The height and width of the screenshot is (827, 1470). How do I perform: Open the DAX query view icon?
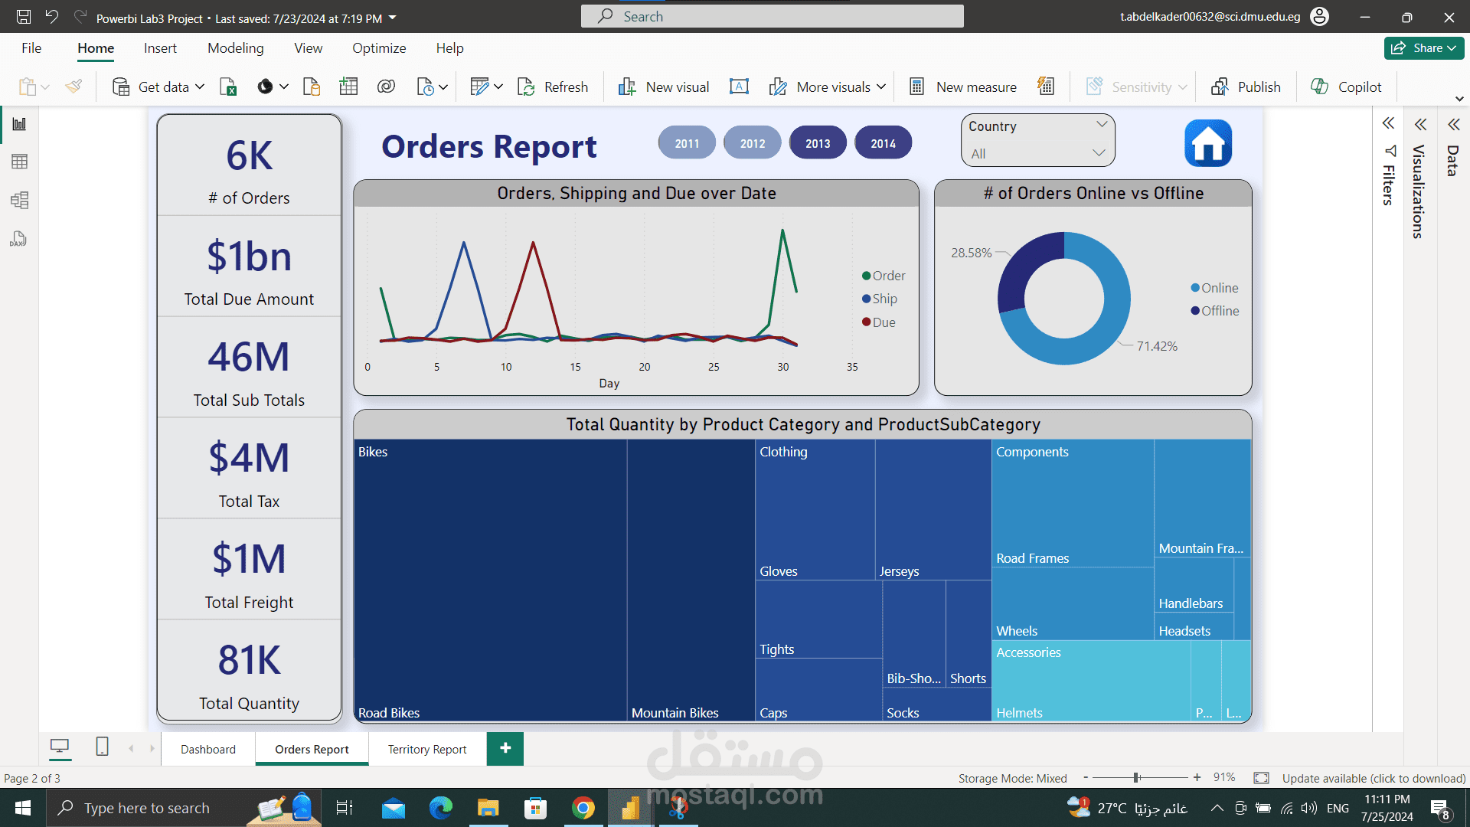18,240
